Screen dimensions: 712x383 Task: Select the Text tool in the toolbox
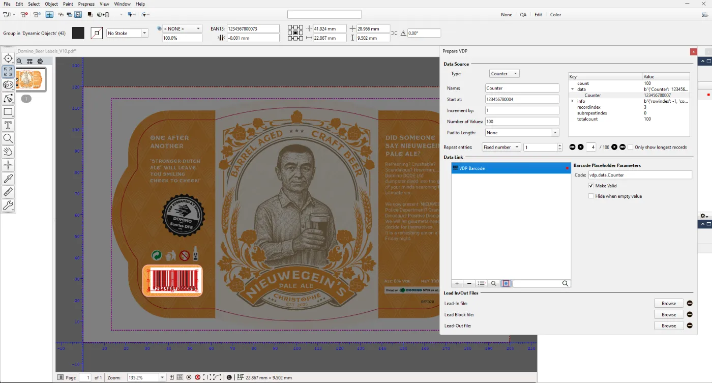[8, 125]
